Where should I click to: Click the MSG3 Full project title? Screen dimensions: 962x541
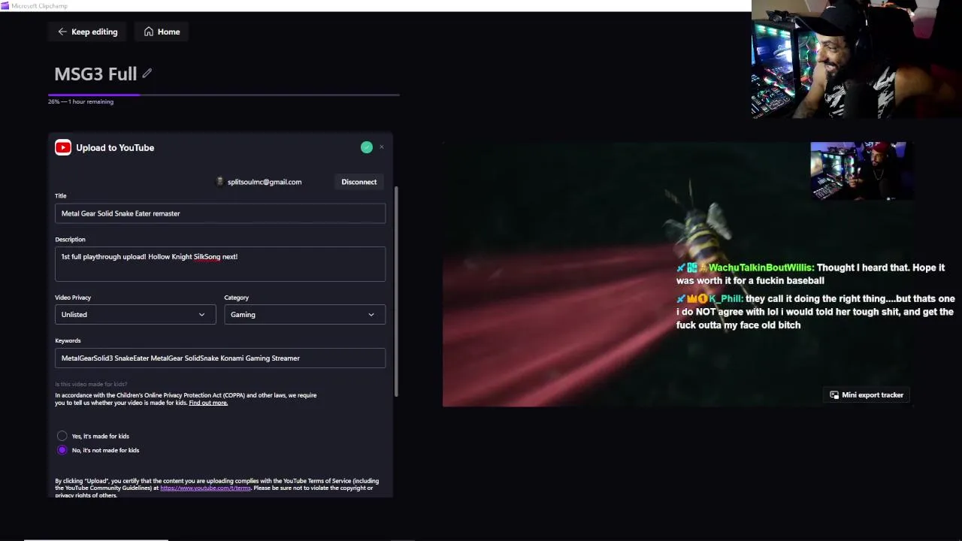point(95,74)
